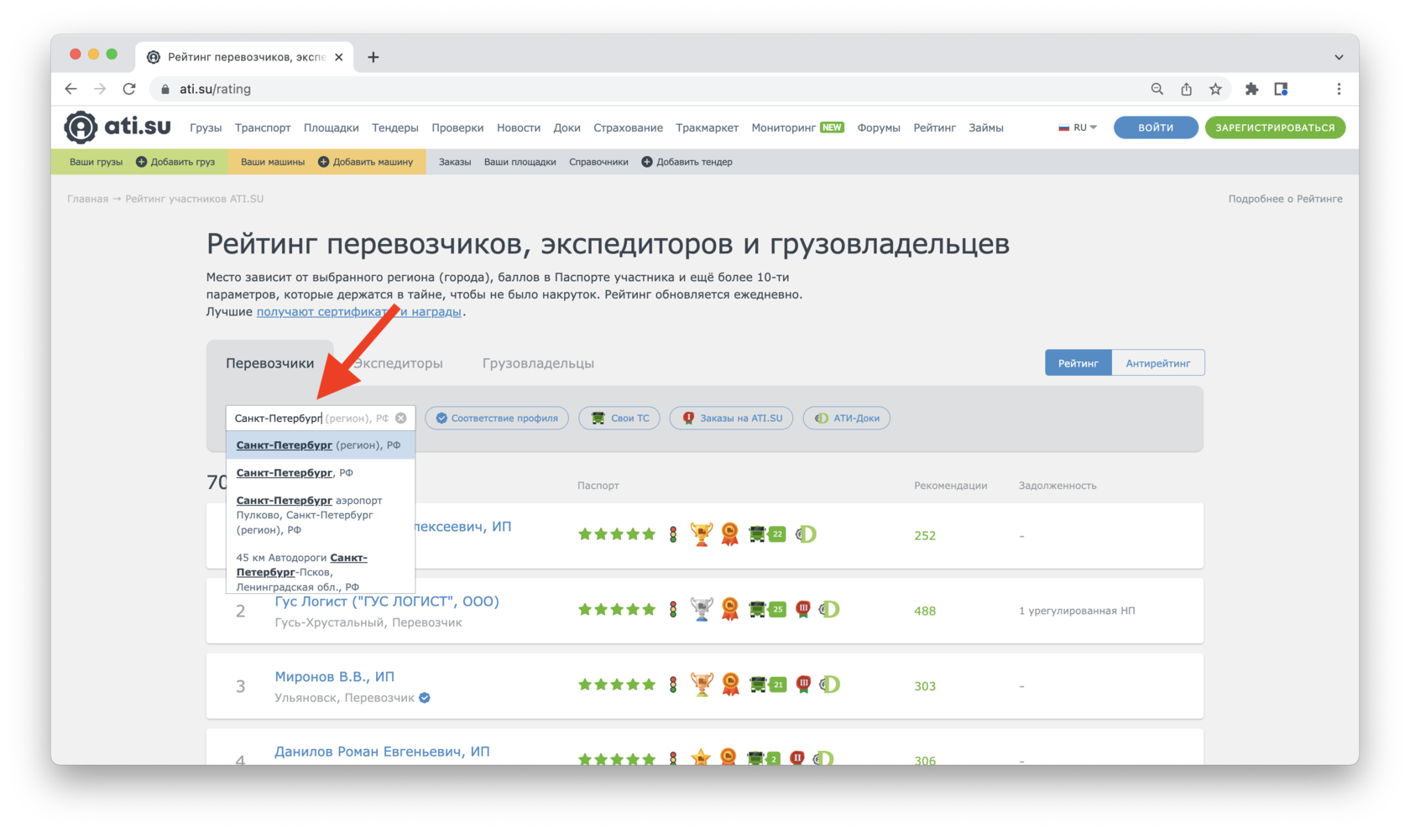Click the orange ribbon medal in the 252 row
This screenshot has height=832, width=1410.
[x=730, y=534]
